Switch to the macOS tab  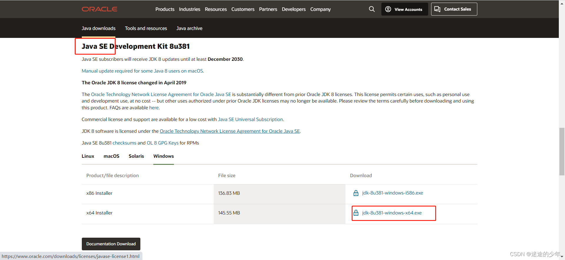tap(112, 156)
